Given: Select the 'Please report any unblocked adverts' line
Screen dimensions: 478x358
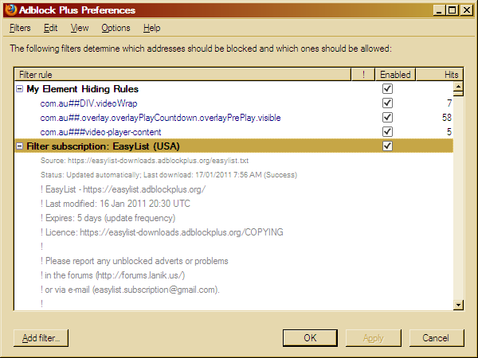Looking at the screenshot, I should (134, 261).
